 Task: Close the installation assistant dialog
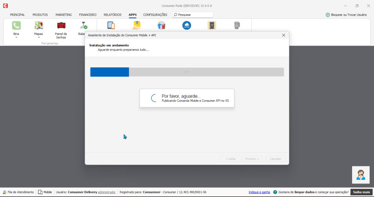coord(283,35)
